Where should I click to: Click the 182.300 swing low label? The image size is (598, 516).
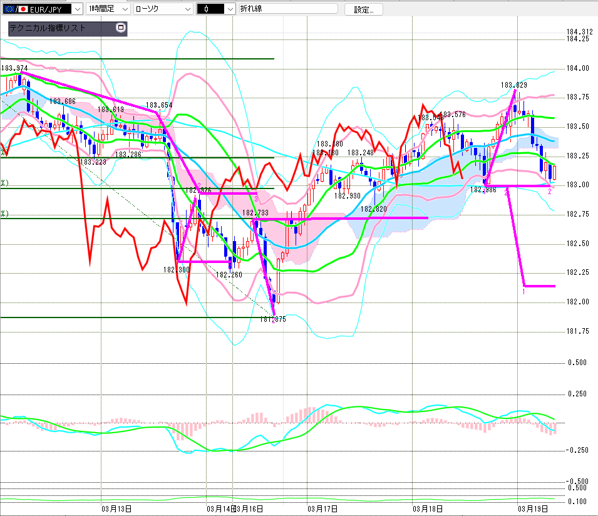pyautogui.click(x=176, y=269)
